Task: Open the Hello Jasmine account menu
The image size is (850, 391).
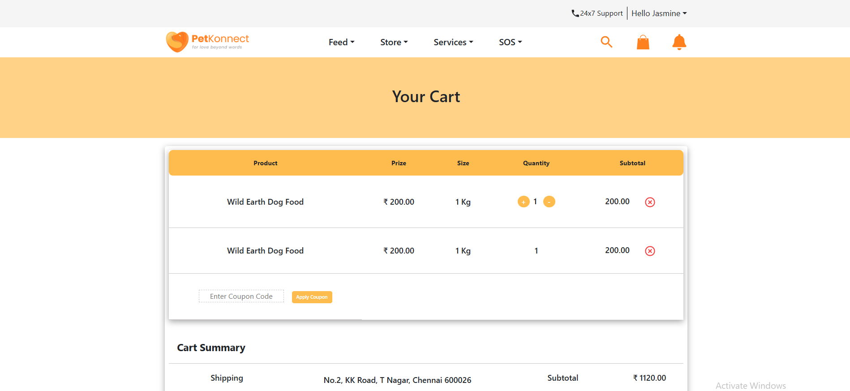Action: point(659,13)
